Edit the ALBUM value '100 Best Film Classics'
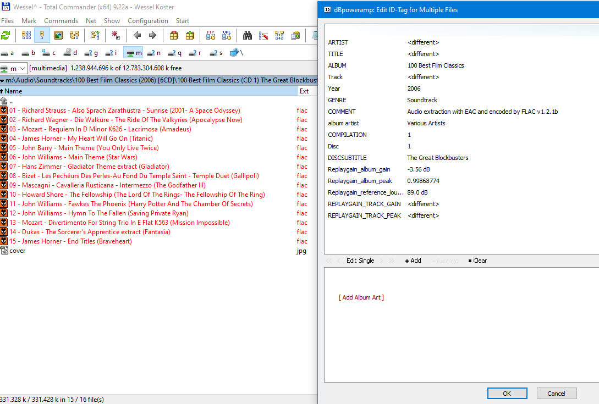The image size is (599, 404). tap(436, 65)
